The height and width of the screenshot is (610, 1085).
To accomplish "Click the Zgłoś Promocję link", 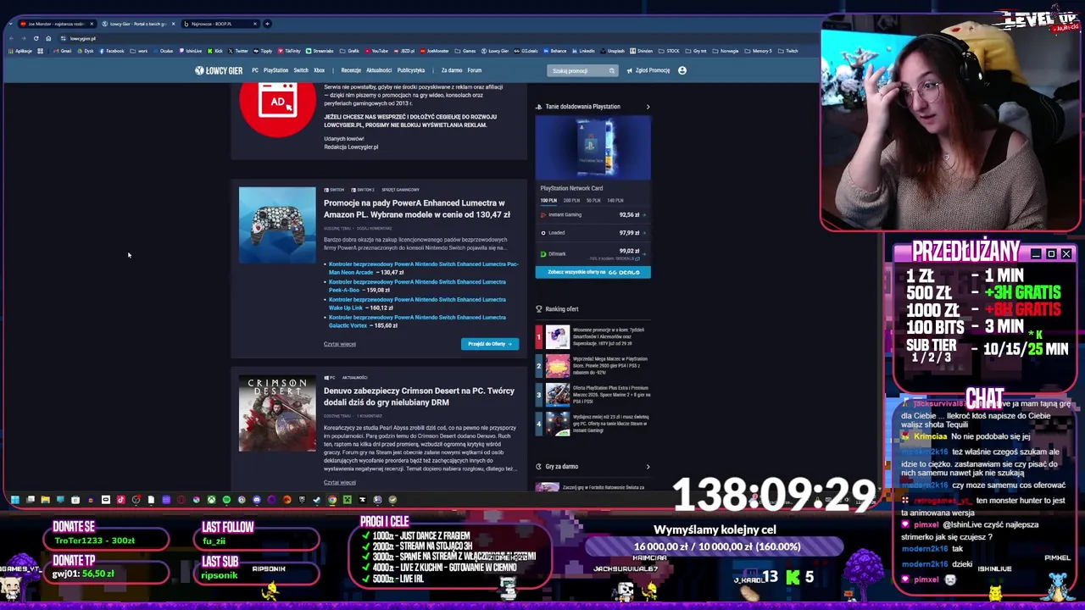I will pyautogui.click(x=649, y=70).
